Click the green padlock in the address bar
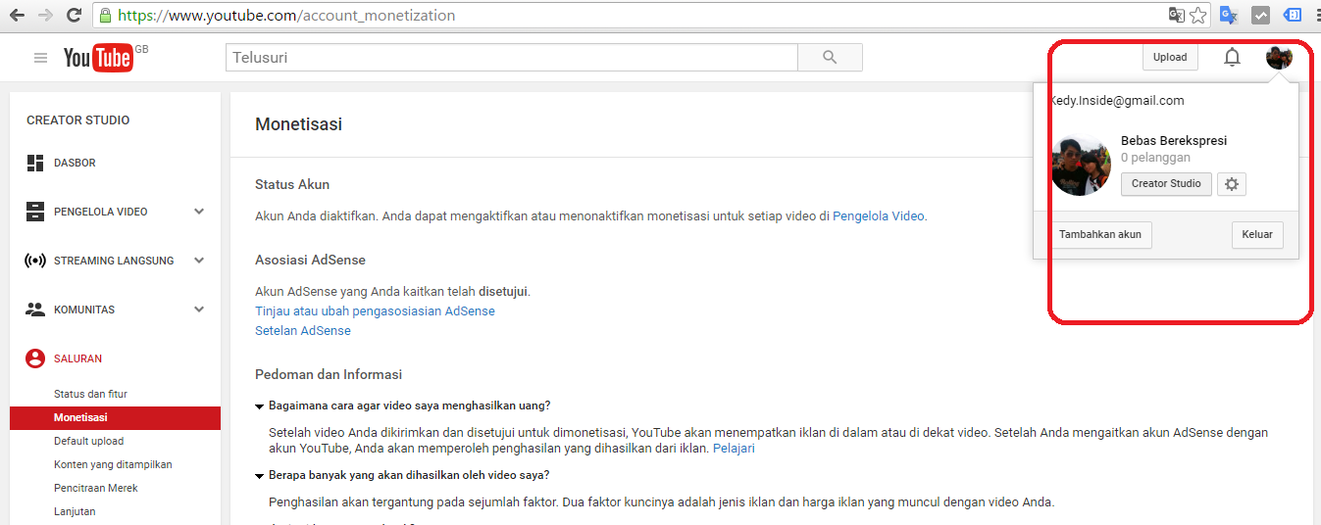This screenshot has height=525, width=1321. (x=105, y=16)
